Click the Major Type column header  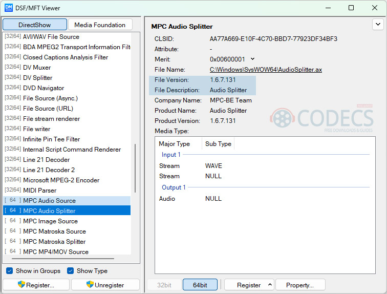coord(179,144)
